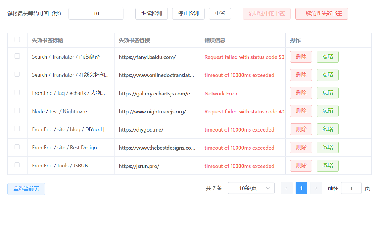
Task: Delete the diygod.me bookmark
Action: (x=301, y=129)
